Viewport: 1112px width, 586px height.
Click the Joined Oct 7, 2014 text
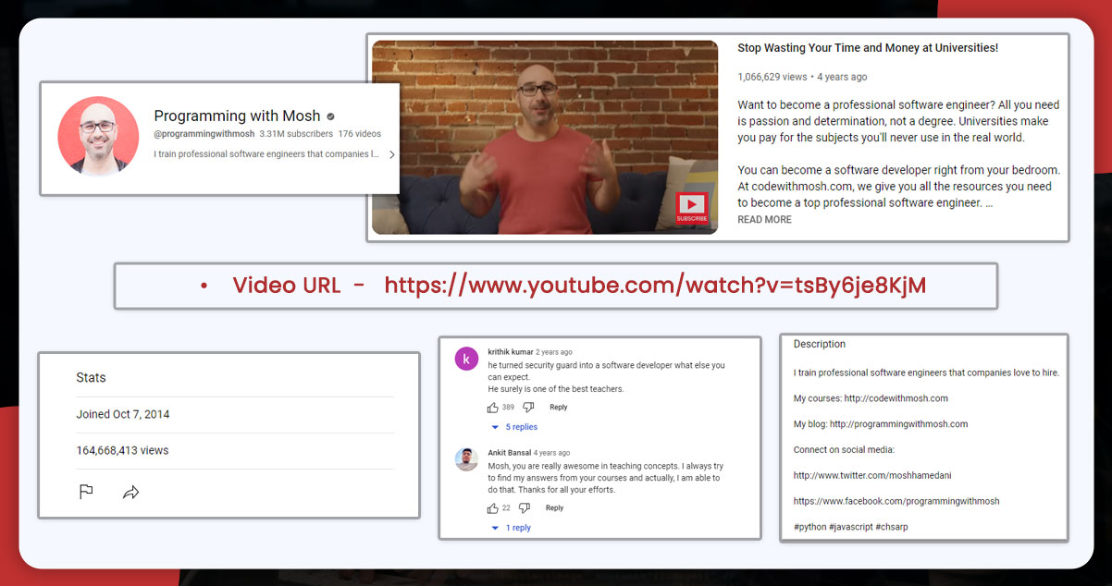pos(123,414)
